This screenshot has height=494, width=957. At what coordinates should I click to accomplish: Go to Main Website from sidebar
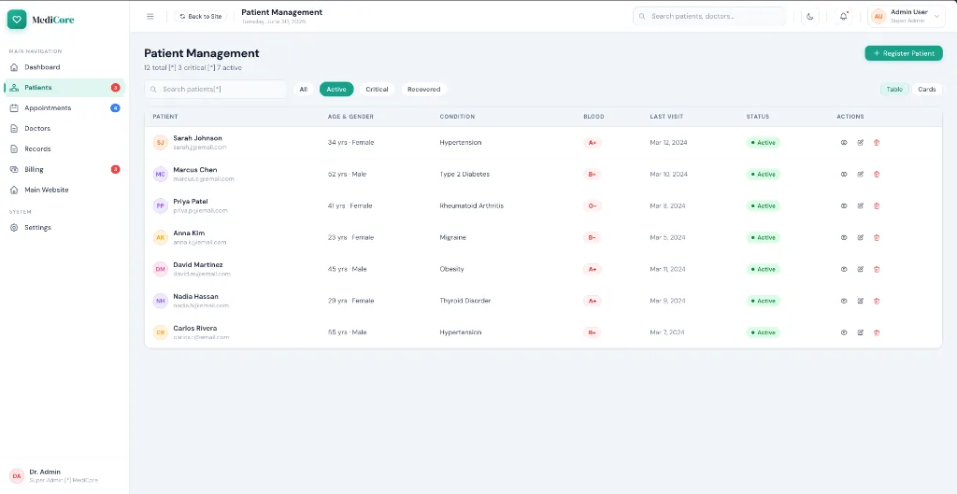(x=64, y=190)
